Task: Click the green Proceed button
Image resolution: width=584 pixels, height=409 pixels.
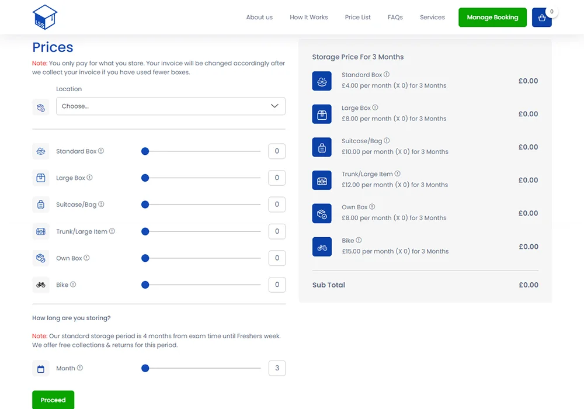Action: click(53, 400)
